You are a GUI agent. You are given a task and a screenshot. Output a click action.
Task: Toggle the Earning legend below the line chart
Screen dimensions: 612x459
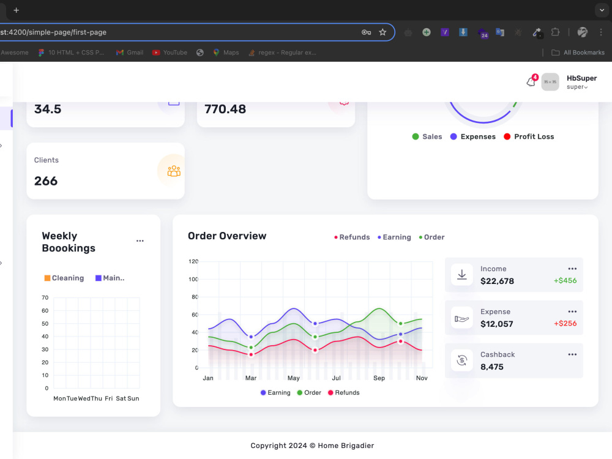coord(275,393)
